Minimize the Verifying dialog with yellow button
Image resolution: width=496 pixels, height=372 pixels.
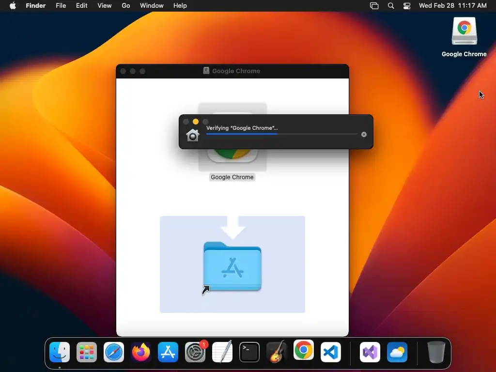196,122
